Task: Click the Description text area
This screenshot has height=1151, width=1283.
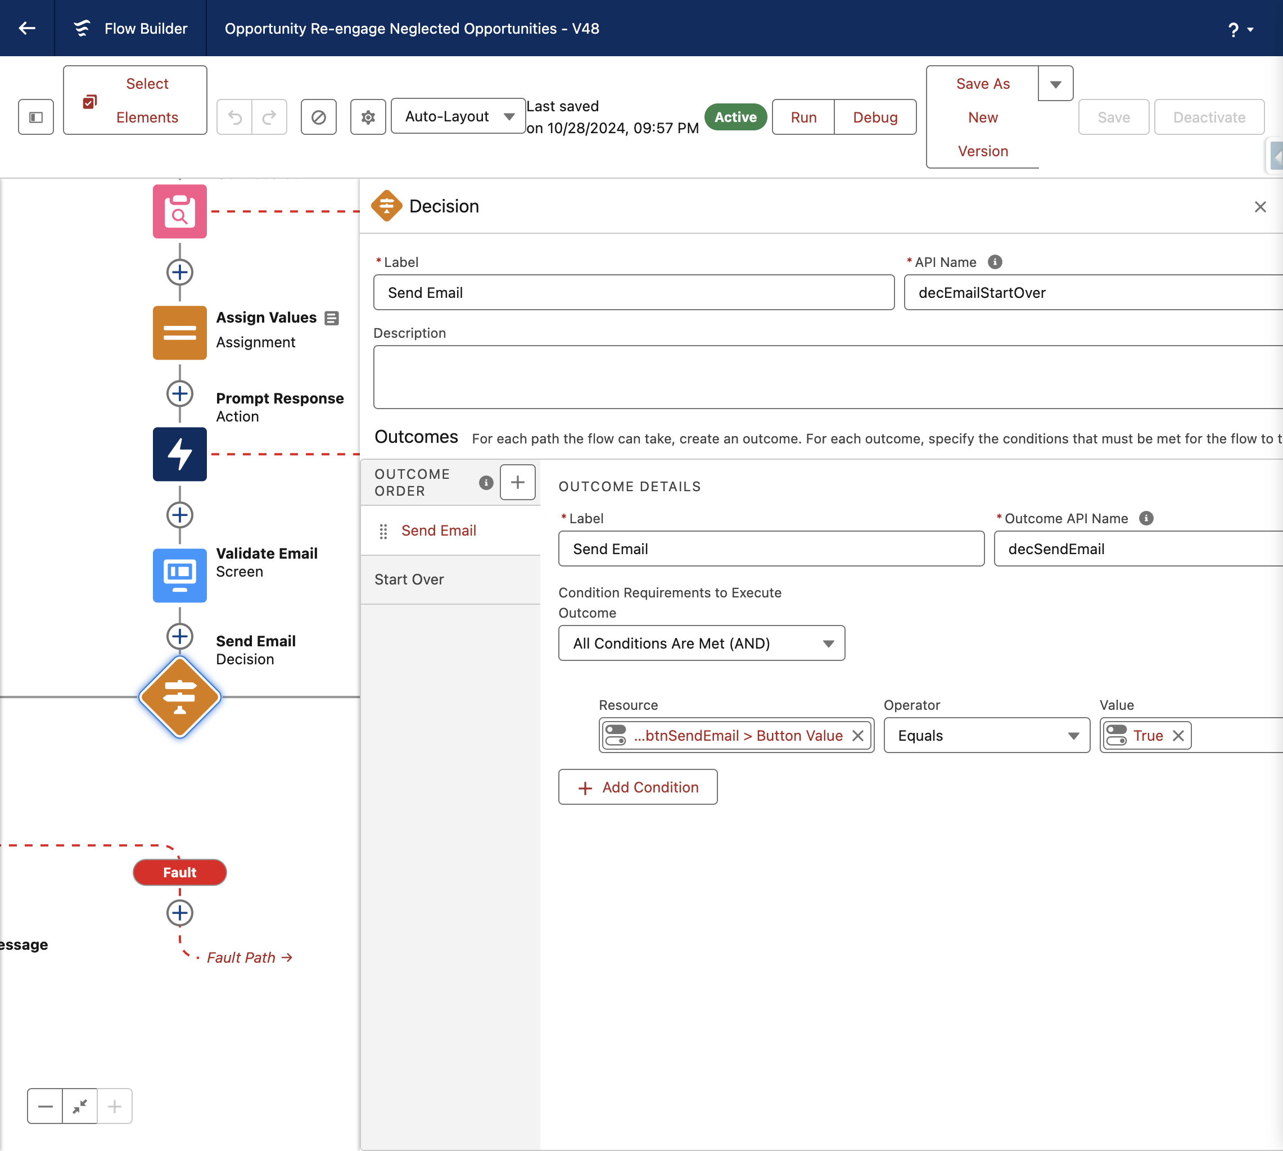Action: 828,377
